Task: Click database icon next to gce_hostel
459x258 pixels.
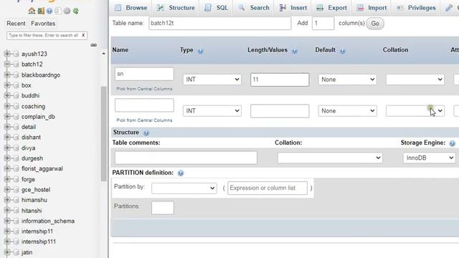Action: point(16,189)
